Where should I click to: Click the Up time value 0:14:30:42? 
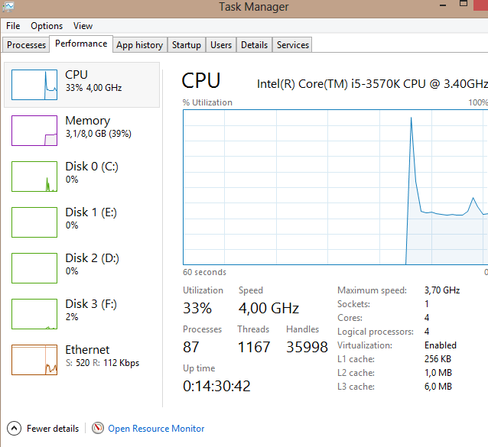coord(216,386)
